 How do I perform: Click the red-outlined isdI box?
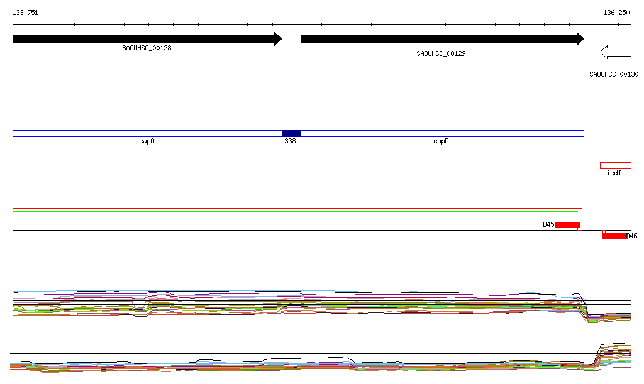(615, 166)
